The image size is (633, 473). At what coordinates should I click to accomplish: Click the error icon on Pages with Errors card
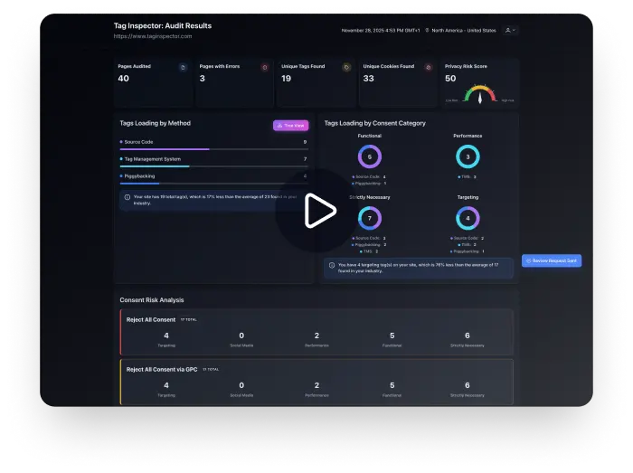click(x=265, y=68)
